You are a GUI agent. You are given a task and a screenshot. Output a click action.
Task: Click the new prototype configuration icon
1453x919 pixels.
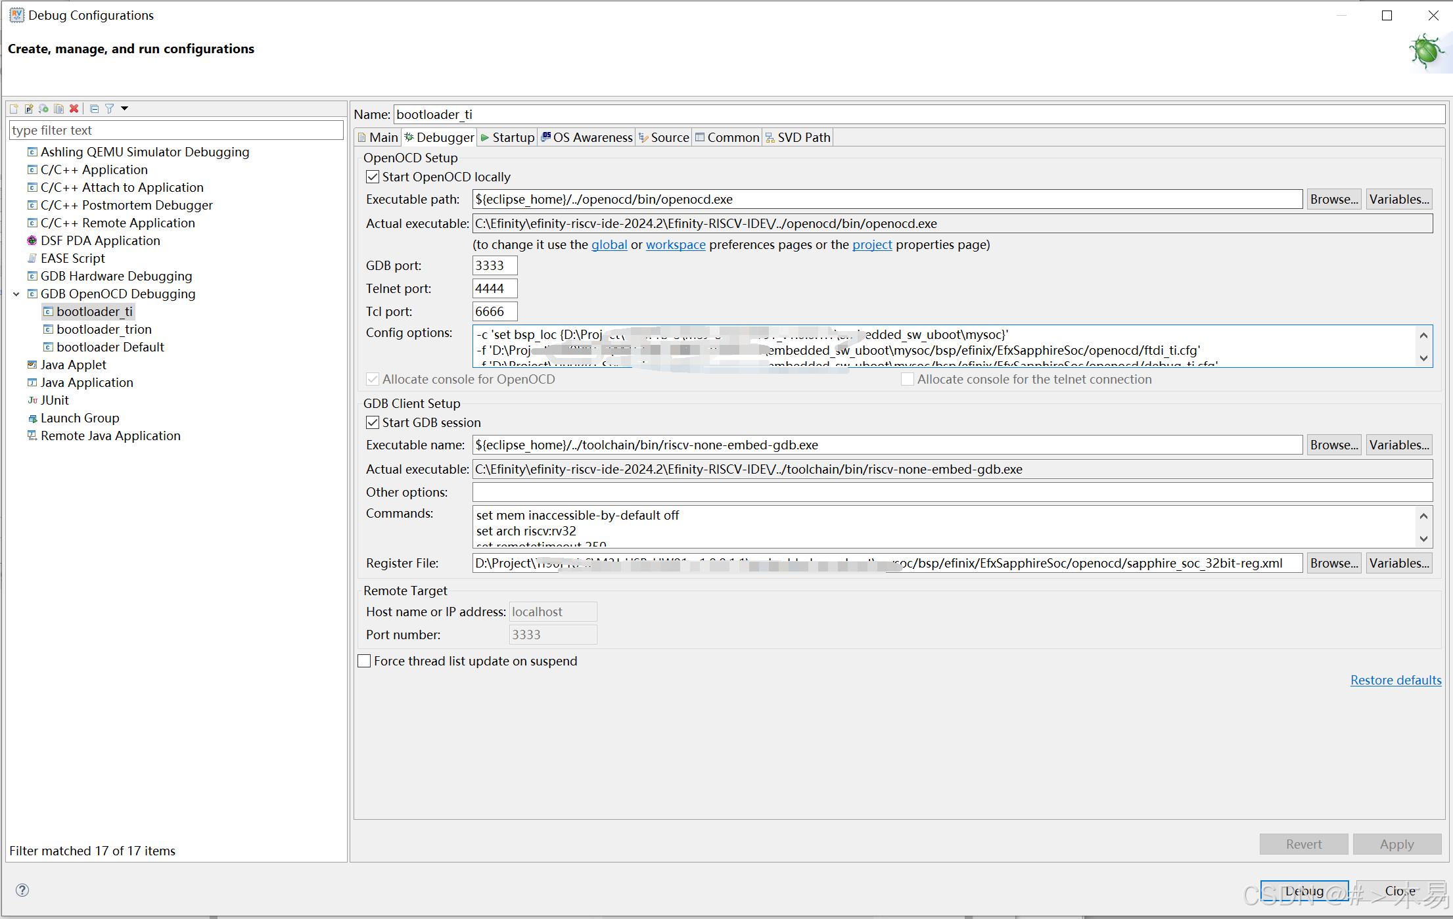[x=29, y=108]
